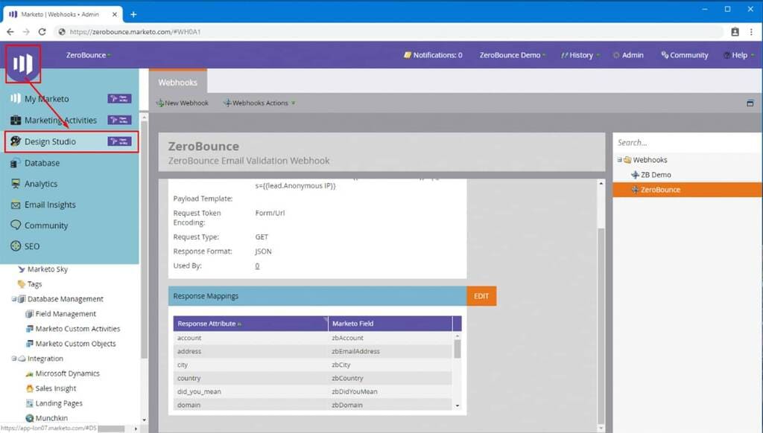The width and height of the screenshot is (763, 433).
Task: Select the 'city' response attribute cell
Action: (250, 365)
